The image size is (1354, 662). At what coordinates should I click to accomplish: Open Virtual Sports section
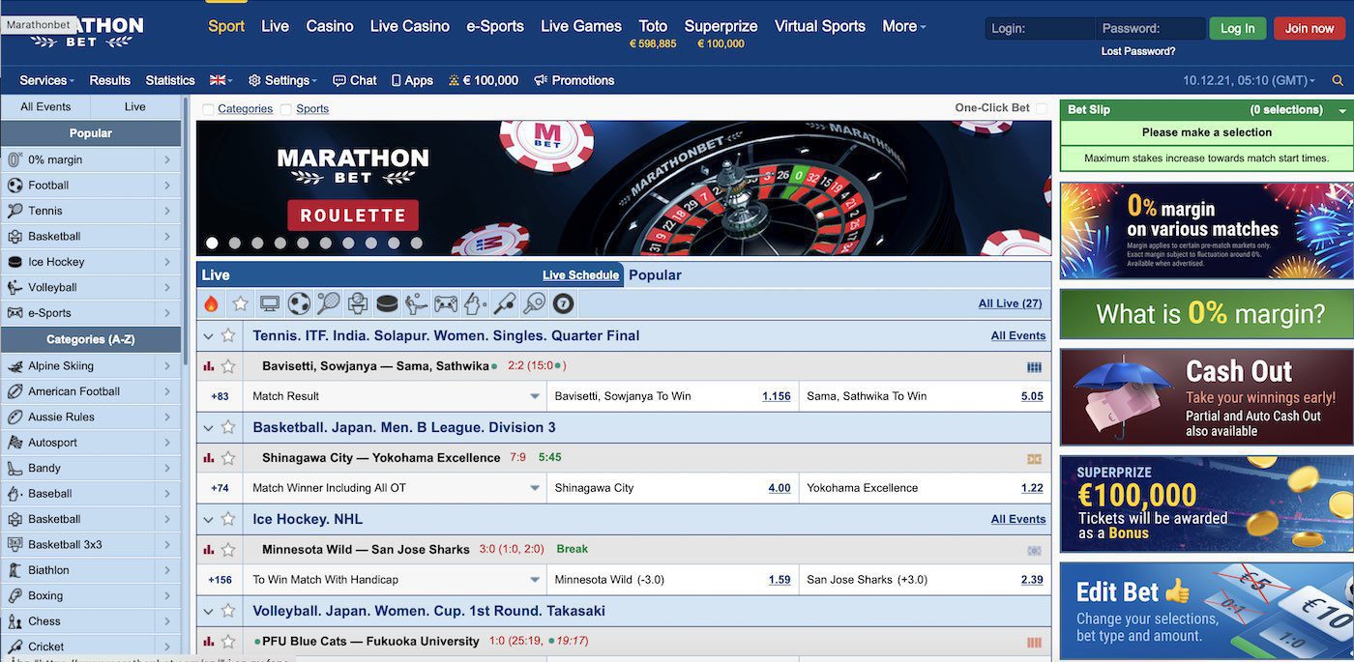tap(820, 26)
